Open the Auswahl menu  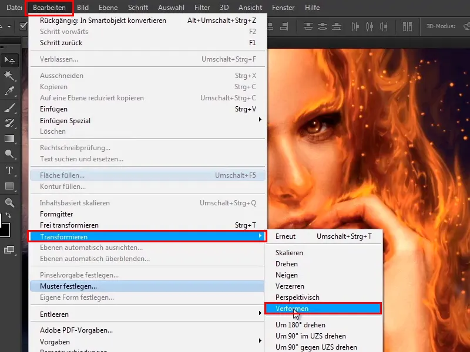(x=171, y=8)
